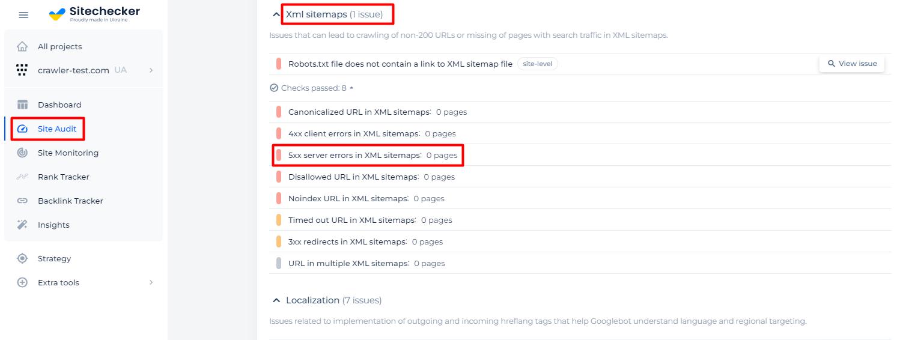897x340 pixels.
Task: Collapse the Xml sitemaps section
Action: click(276, 14)
